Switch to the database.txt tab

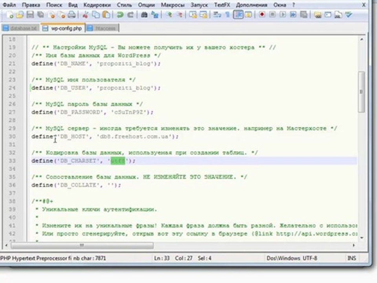(20, 28)
